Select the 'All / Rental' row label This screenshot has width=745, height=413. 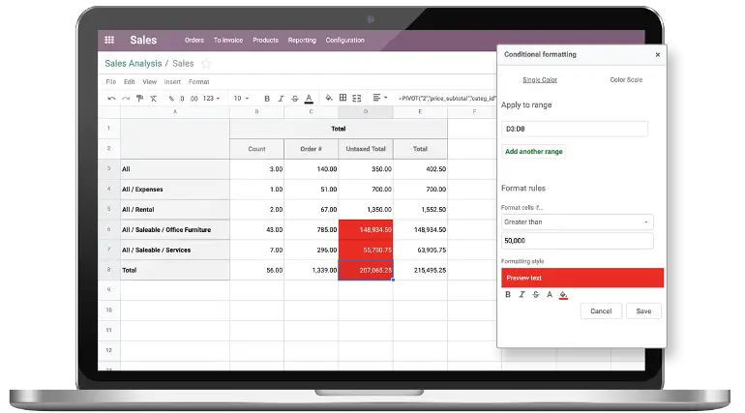[x=175, y=209]
